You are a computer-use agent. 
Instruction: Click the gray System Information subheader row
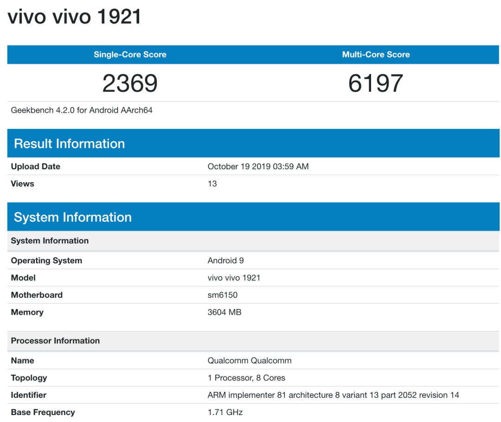pos(253,241)
